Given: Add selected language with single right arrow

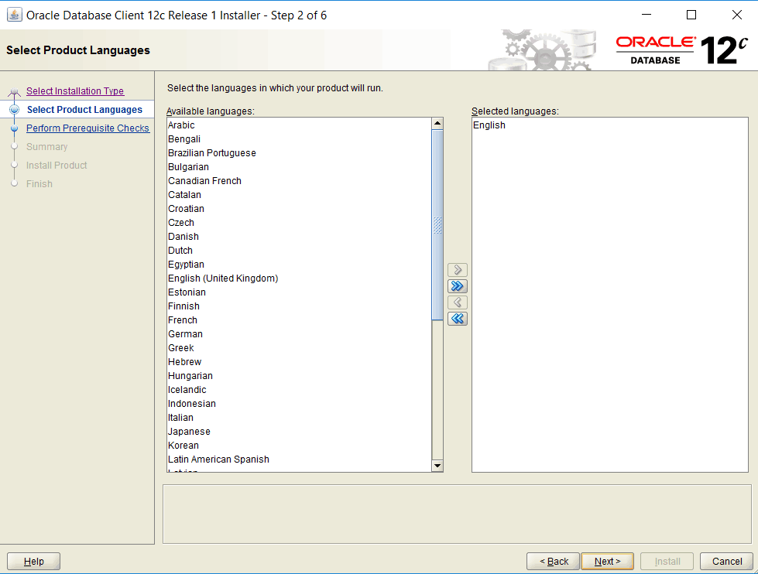Looking at the screenshot, I should point(458,270).
